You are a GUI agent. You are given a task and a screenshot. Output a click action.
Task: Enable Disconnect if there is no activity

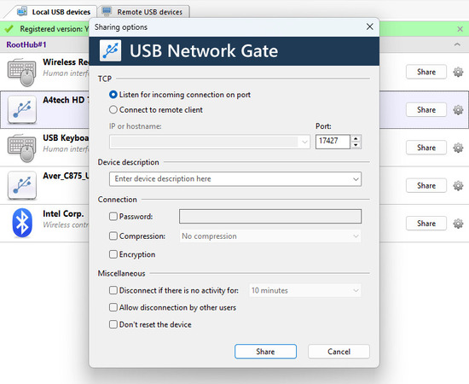click(113, 290)
